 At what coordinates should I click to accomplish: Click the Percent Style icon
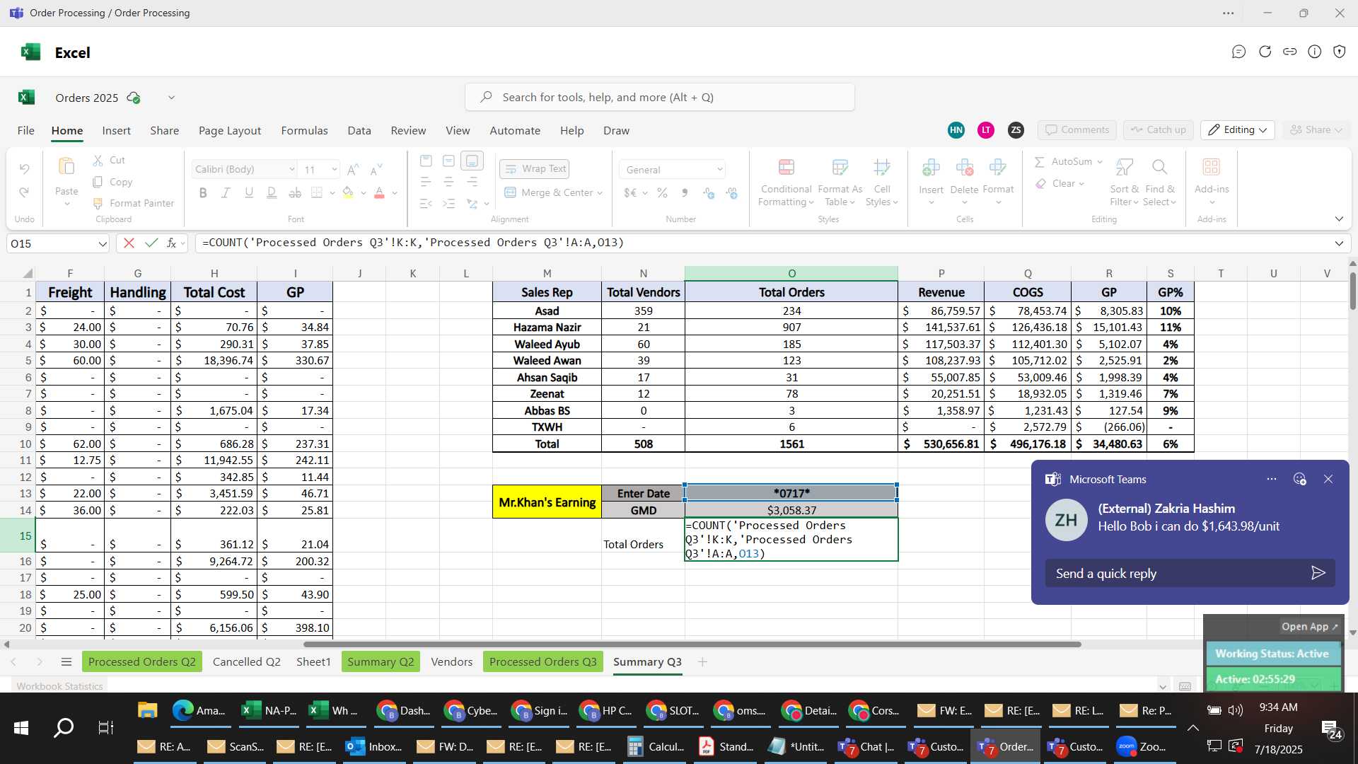[x=662, y=192]
